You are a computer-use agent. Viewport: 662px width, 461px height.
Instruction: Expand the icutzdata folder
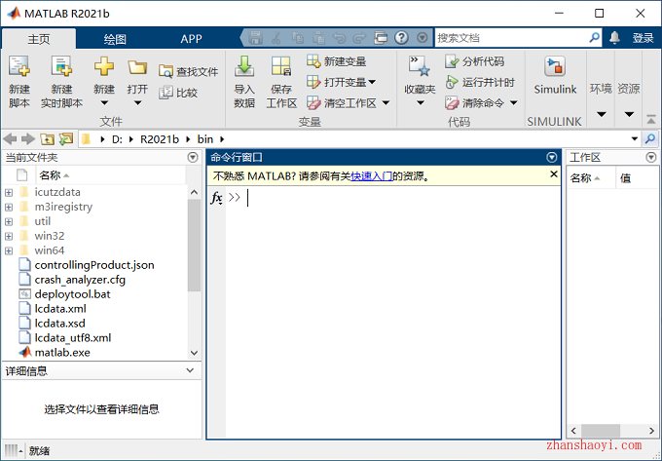click(x=9, y=193)
